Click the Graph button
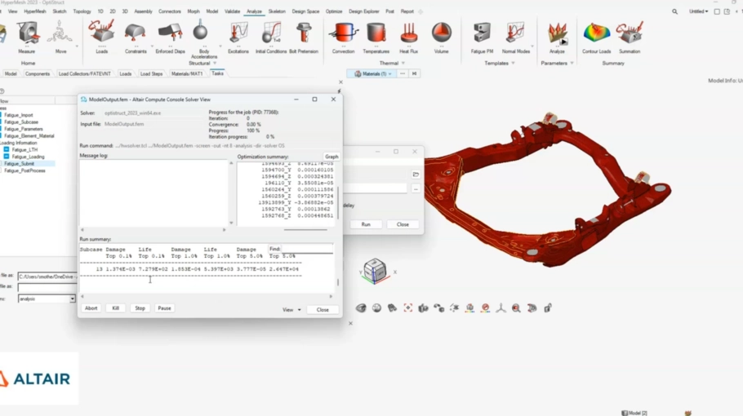Viewport: 743px width, 416px height. click(x=331, y=157)
